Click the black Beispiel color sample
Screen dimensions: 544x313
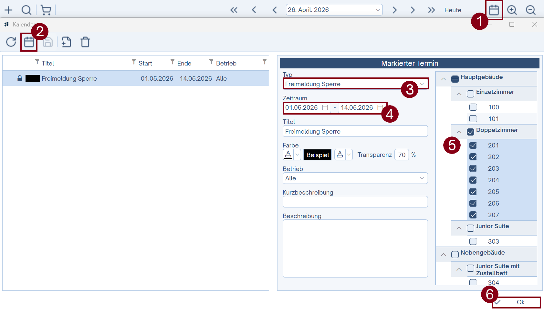tap(318, 155)
